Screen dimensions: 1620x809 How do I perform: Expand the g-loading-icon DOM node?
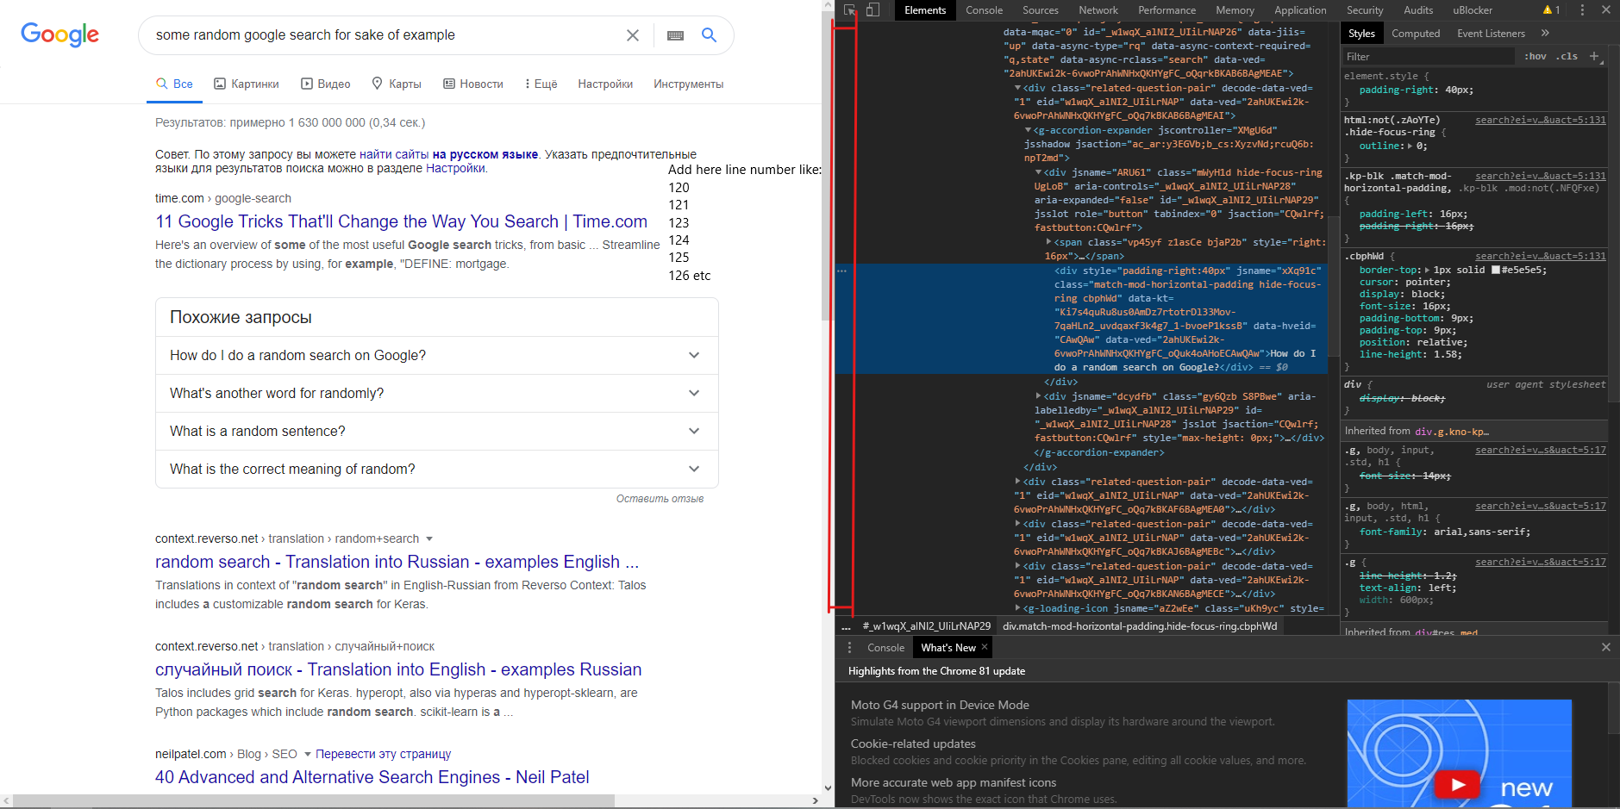[1017, 608]
